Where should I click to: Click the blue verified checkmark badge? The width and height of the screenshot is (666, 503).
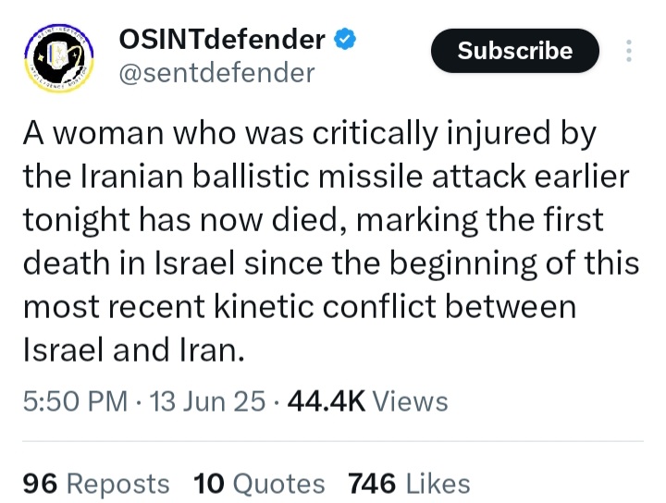[345, 40]
